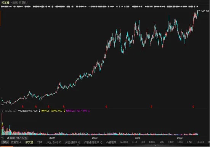Switch to the BRAR indicator
Viewport: 210px width, 147px height.
pyautogui.click(x=200, y=142)
